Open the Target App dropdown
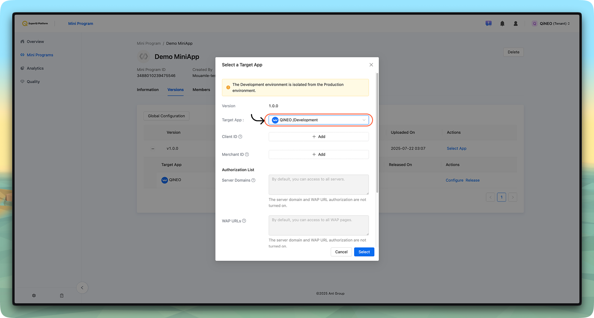Viewport: 594px width, 318px height. [x=318, y=120]
